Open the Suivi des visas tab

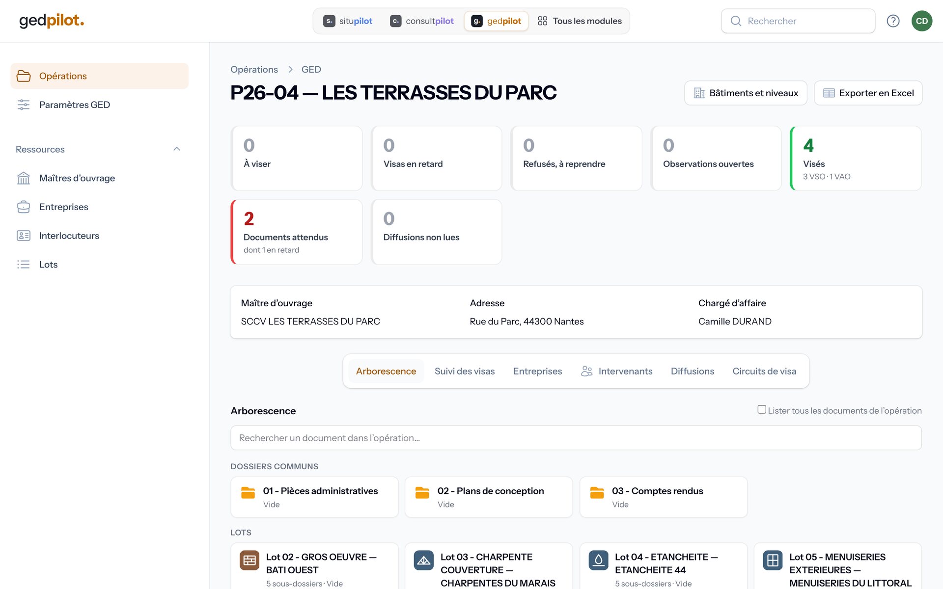tap(465, 371)
